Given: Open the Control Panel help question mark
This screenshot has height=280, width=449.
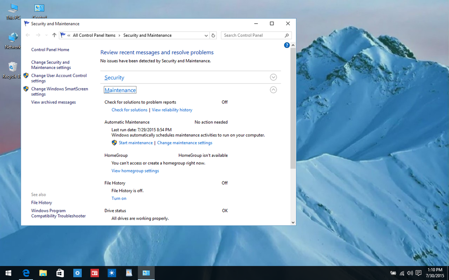Looking at the screenshot, I should pos(286,45).
